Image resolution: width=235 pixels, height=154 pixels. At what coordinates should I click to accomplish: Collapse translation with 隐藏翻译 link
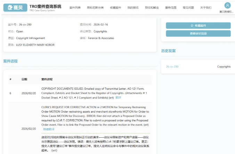pyautogui.click(x=49, y=129)
